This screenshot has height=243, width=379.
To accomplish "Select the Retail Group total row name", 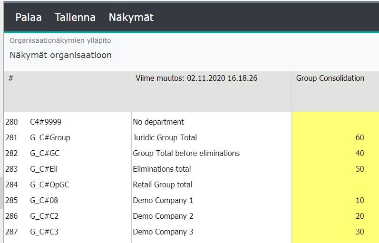I will point(163,185).
